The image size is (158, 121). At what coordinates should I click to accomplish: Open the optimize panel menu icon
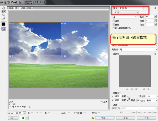coord(155,8)
